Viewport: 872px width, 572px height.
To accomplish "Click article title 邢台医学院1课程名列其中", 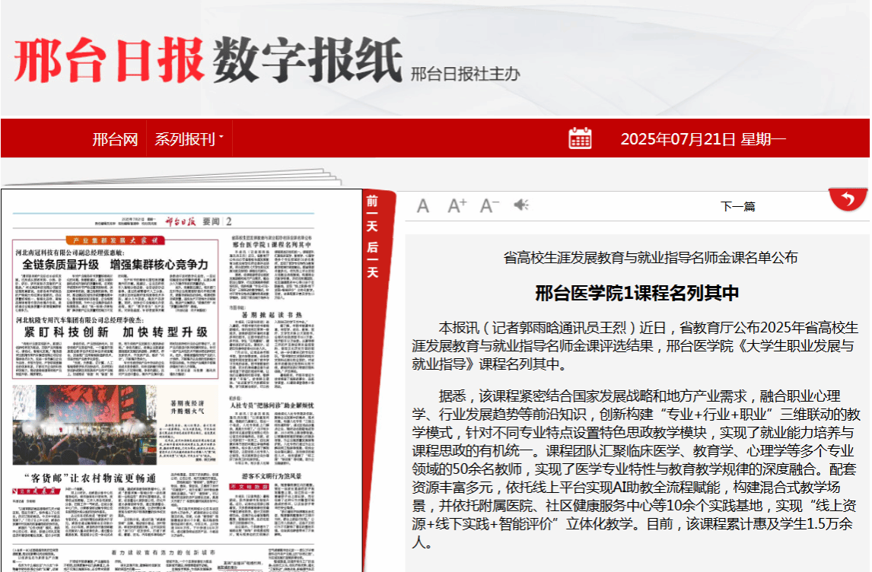I will tap(636, 293).
